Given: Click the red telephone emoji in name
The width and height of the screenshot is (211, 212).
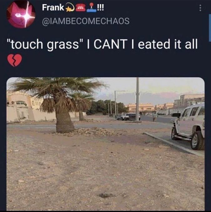Looking at the screenshot, I should tap(80, 8).
